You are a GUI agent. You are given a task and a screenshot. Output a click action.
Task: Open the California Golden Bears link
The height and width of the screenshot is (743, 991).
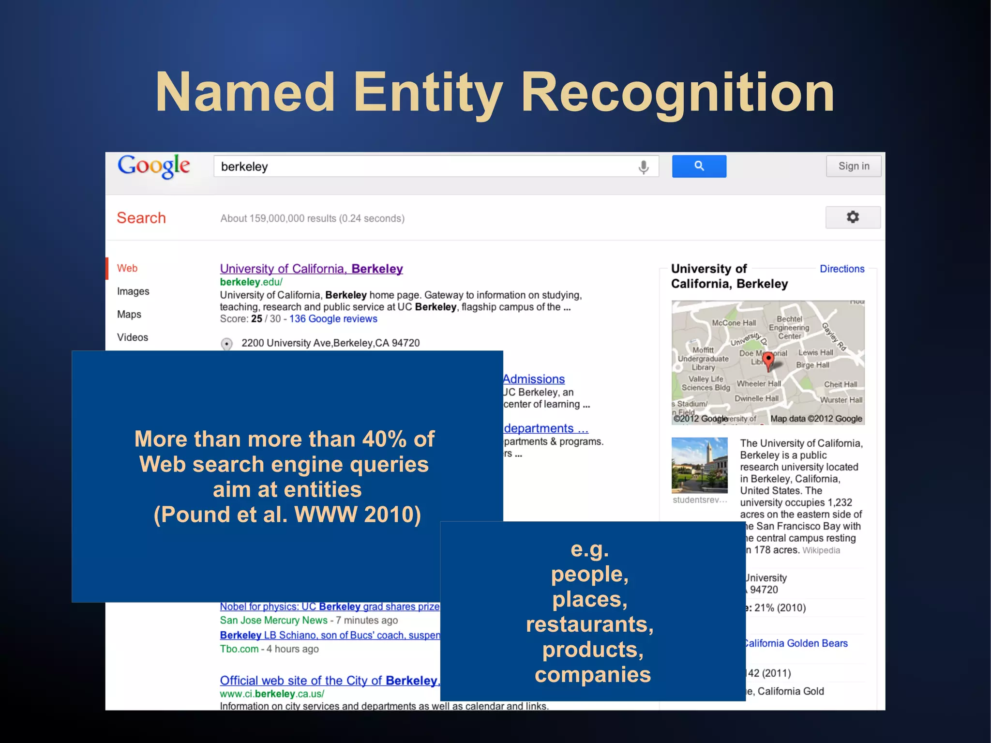(x=796, y=643)
